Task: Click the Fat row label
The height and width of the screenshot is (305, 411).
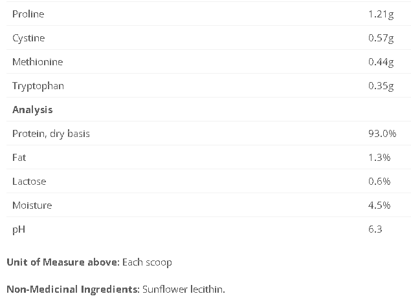Action: [19, 158]
